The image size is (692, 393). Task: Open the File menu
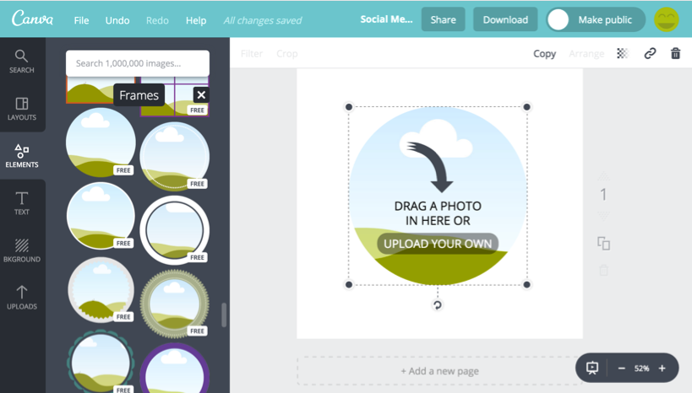[81, 20]
